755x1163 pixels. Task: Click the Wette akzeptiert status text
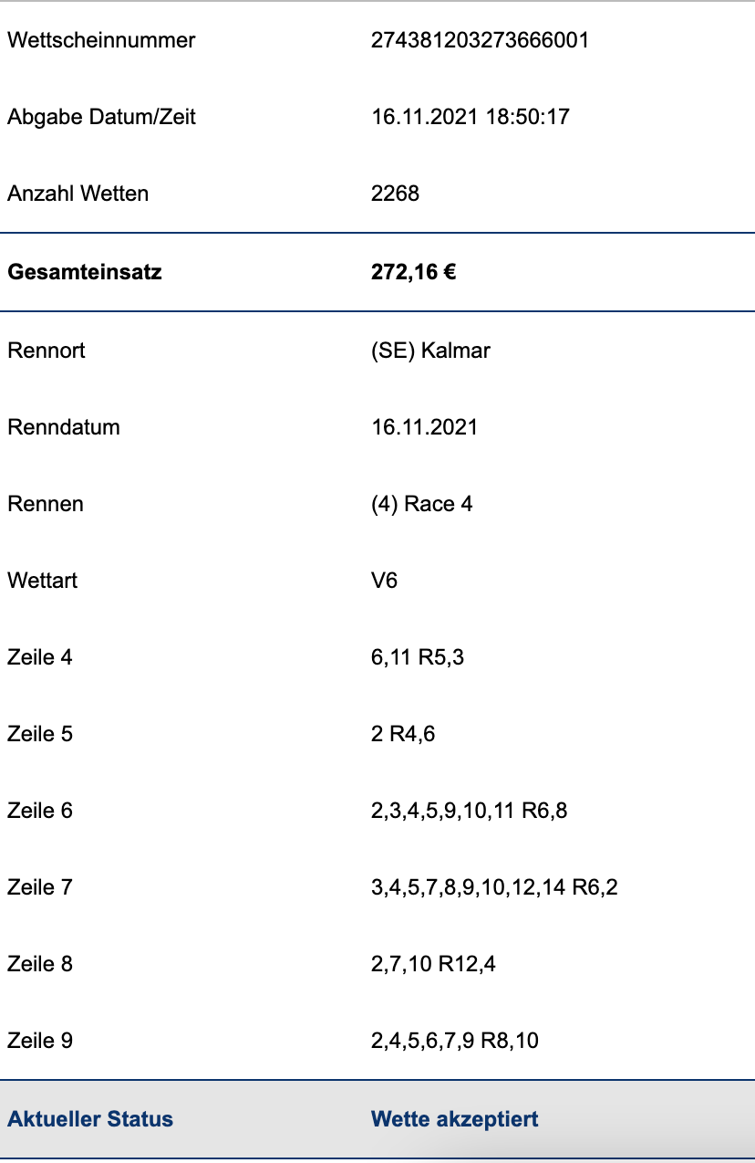click(x=455, y=1119)
